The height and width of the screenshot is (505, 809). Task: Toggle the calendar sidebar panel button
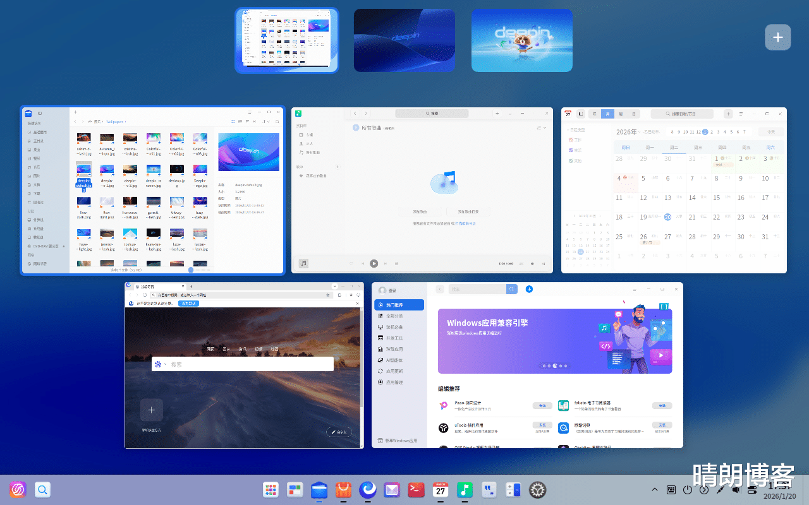coord(581,114)
